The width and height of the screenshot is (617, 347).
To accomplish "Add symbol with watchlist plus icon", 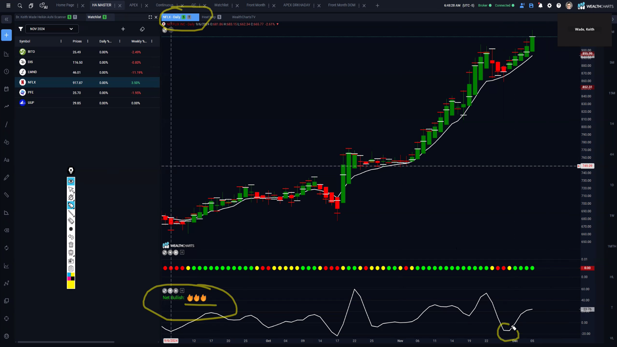I will 123,29.
